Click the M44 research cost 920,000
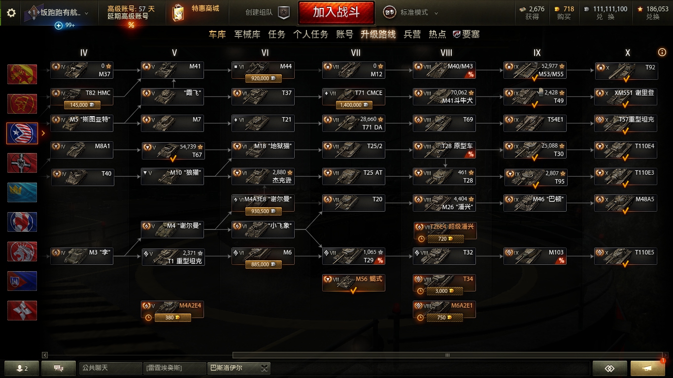 [263, 78]
